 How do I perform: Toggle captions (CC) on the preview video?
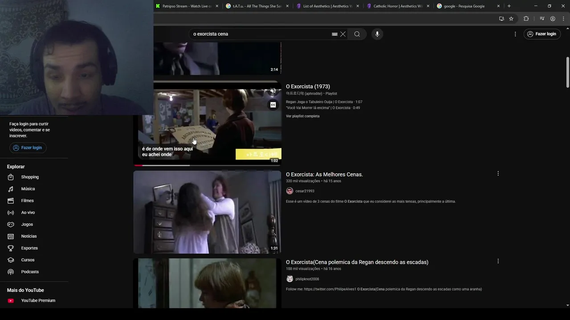pos(273,105)
